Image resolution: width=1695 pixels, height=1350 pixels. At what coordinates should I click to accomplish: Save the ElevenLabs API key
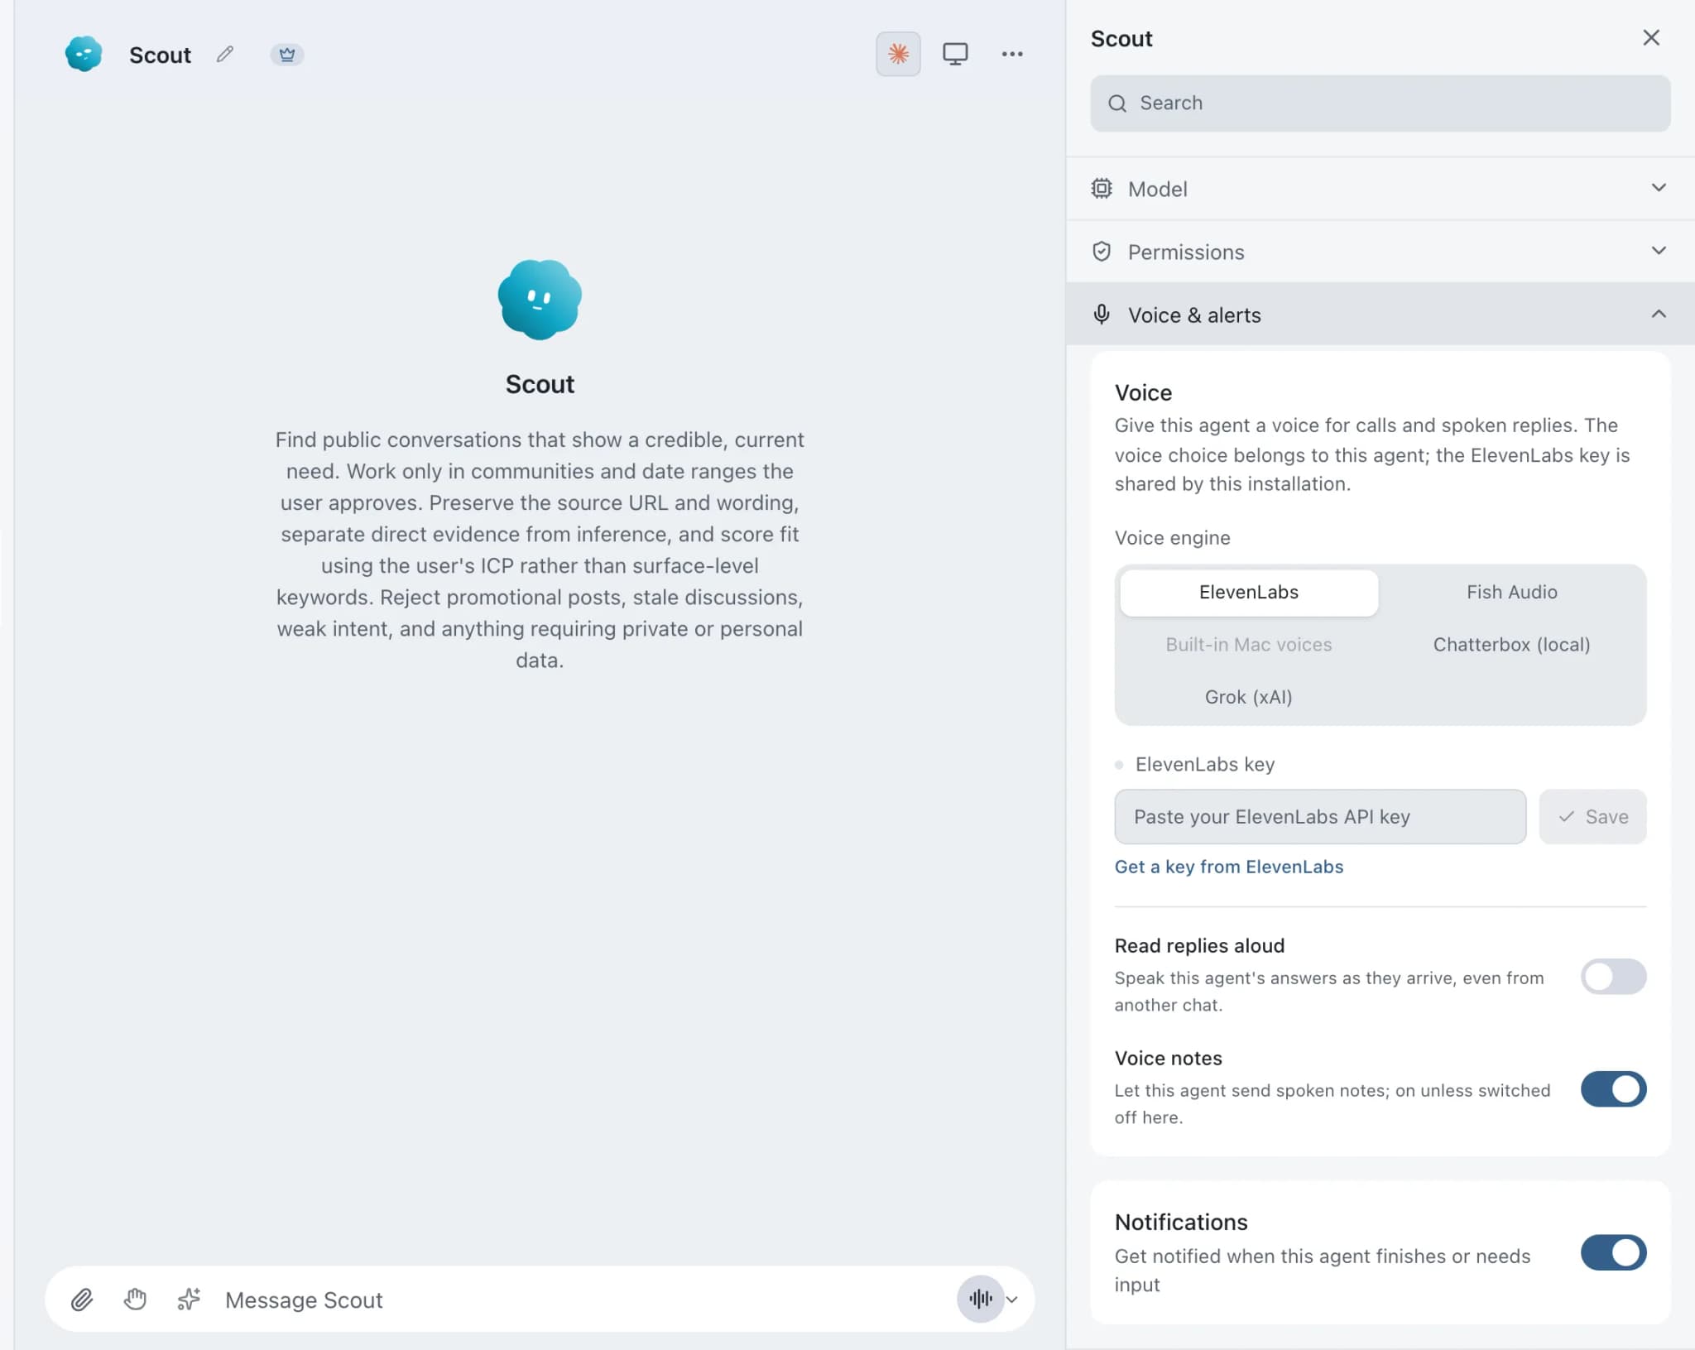click(x=1592, y=817)
